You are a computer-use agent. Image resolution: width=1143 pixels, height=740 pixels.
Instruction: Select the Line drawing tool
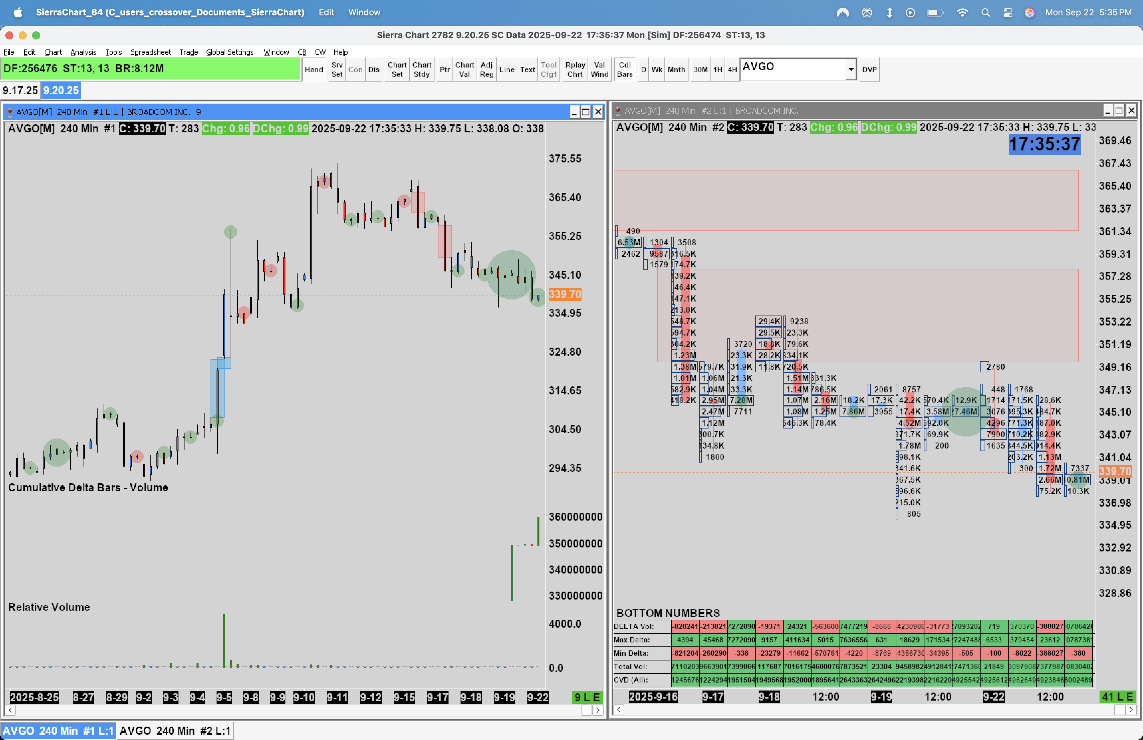click(506, 70)
